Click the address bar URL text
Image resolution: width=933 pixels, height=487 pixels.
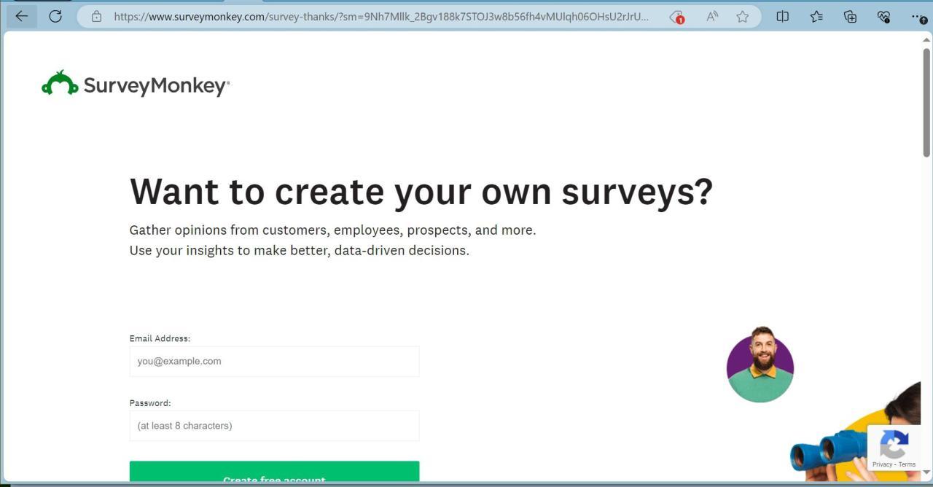tap(380, 16)
